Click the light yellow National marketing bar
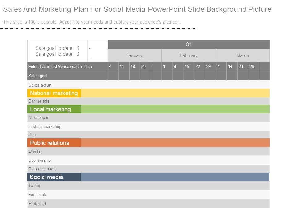 (x=175, y=93)
